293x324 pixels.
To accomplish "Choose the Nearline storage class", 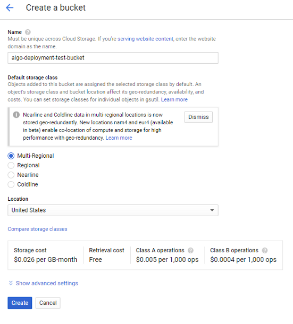I will tap(11, 175).
